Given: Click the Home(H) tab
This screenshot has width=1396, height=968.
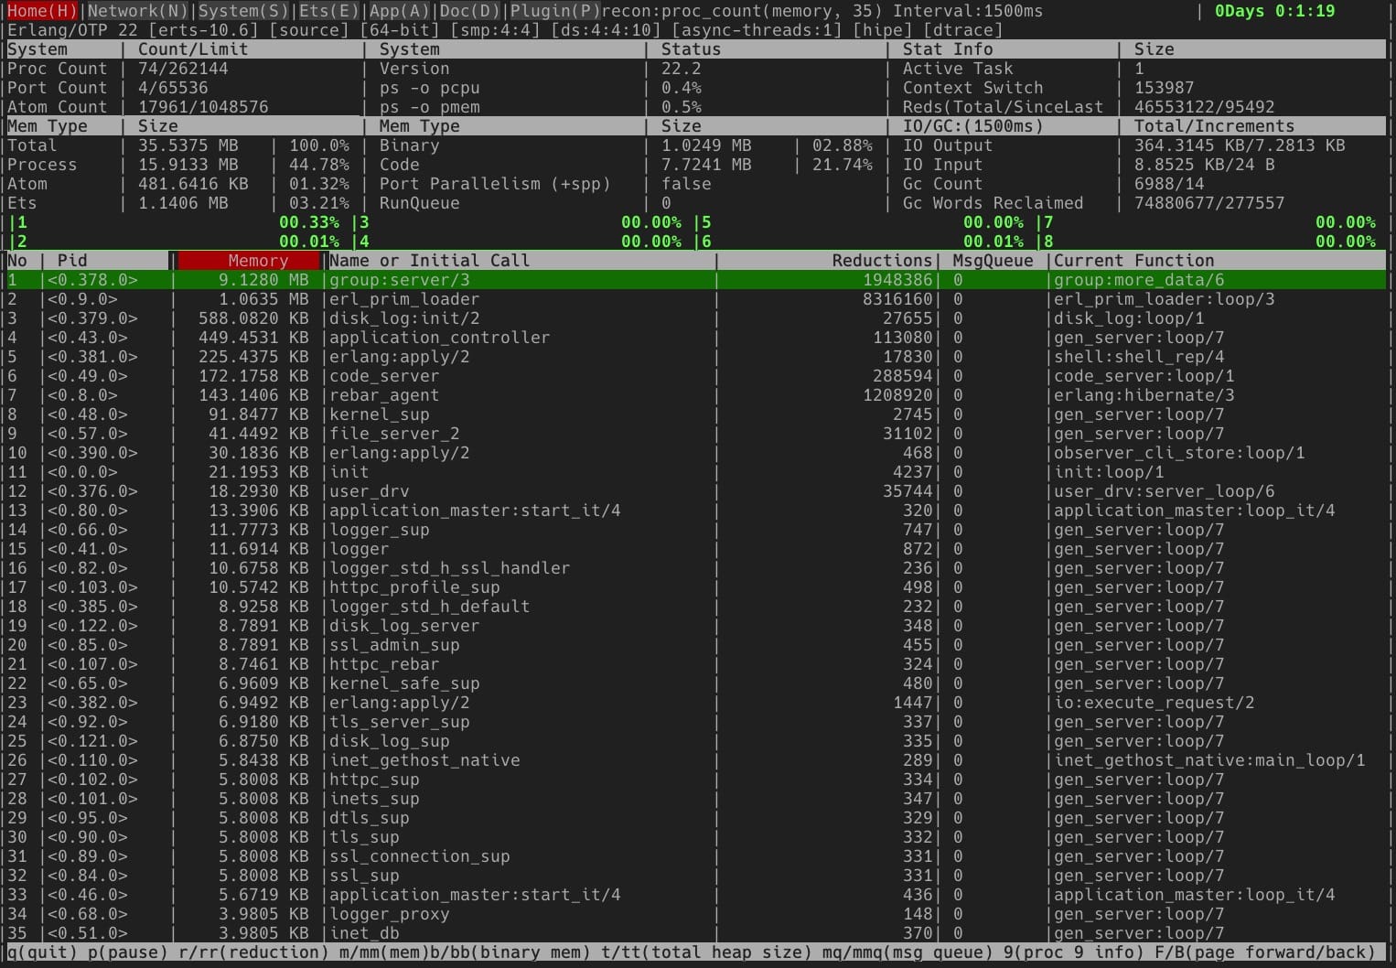Looking at the screenshot, I should pyautogui.click(x=42, y=11).
